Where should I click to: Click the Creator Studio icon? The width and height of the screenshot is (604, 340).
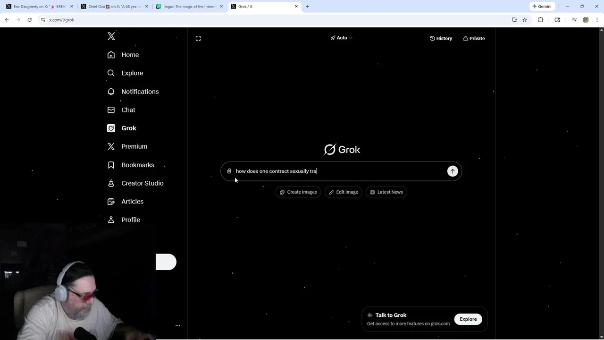point(111,183)
